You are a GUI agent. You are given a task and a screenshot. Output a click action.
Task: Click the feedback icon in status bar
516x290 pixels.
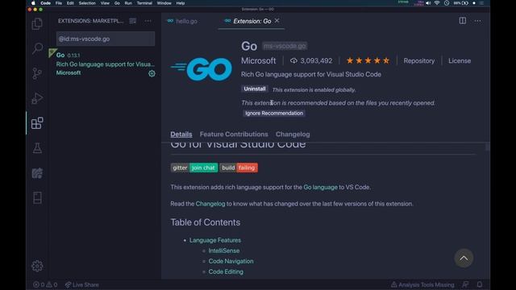[465, 284]
